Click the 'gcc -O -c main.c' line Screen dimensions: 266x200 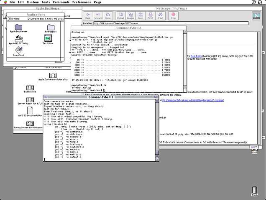coord(67,152)
